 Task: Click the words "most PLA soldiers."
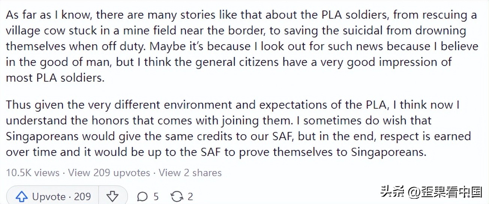point(55,78)
